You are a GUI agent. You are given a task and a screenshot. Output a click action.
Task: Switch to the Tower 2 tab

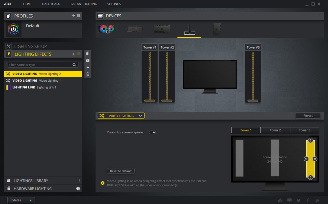[x=275, y=130]
